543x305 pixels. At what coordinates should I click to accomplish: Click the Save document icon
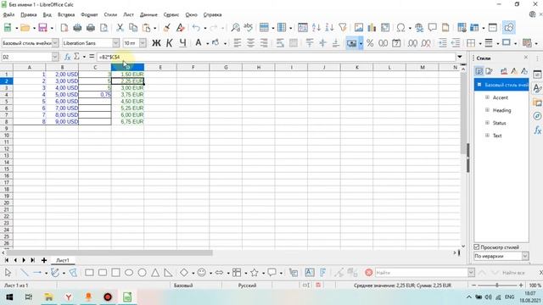pos(42,28)
